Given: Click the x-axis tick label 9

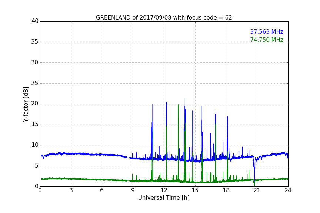Looking at the screenshot, I should point(133,190).
